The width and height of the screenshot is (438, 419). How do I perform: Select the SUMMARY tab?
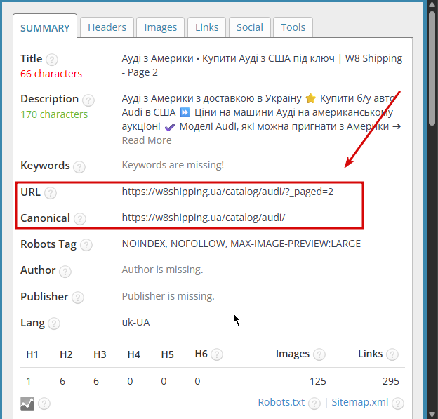45,28
